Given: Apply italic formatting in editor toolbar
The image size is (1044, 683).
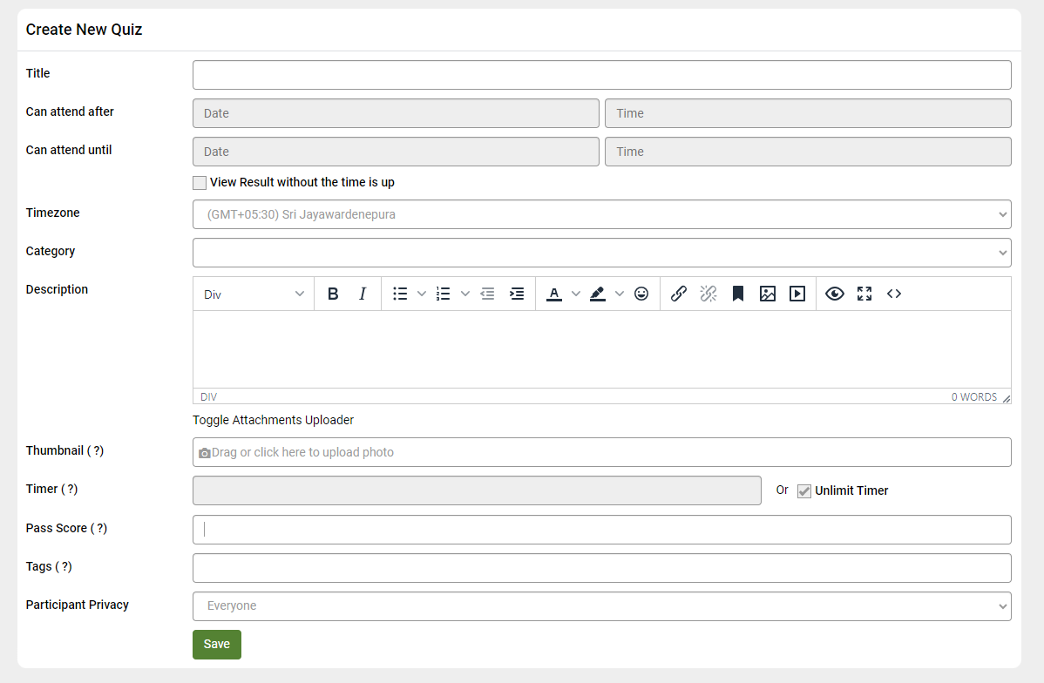Looking at the screenshot, I should pos(363,294).
